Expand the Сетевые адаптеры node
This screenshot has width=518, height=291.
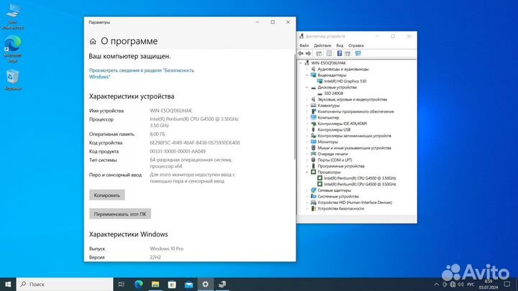[x=308, y=190]
